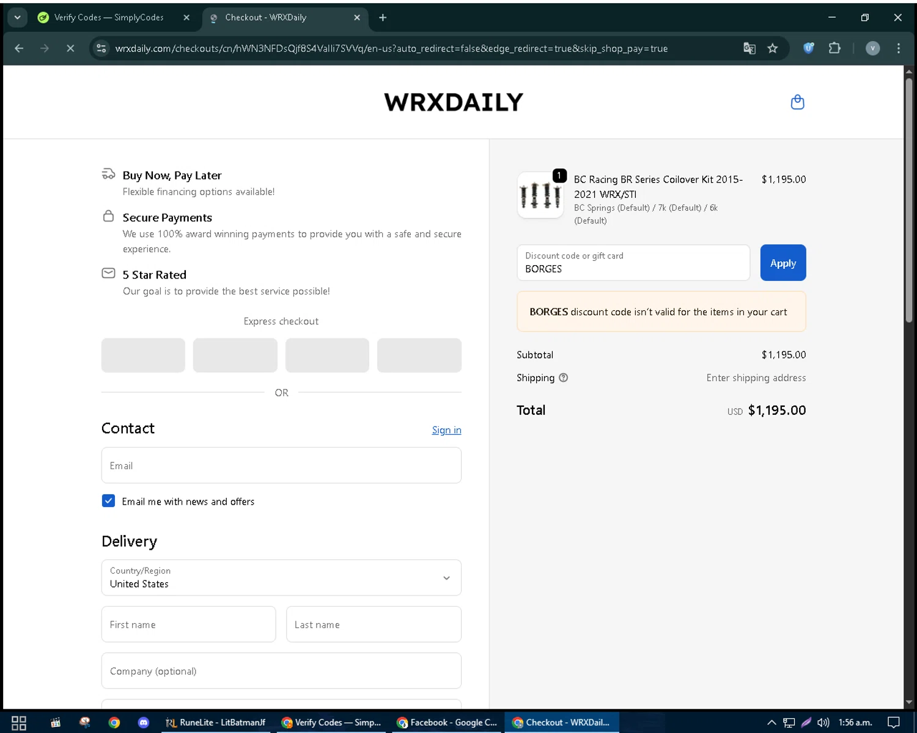Viewport: 917px width, 733px height.
Task: Open the taskbar clock showing 1:56 a.m.
Action: click(855, 723)
